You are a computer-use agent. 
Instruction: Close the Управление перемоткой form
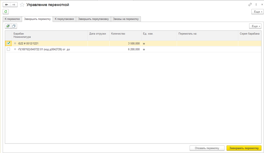click(262, 4)
